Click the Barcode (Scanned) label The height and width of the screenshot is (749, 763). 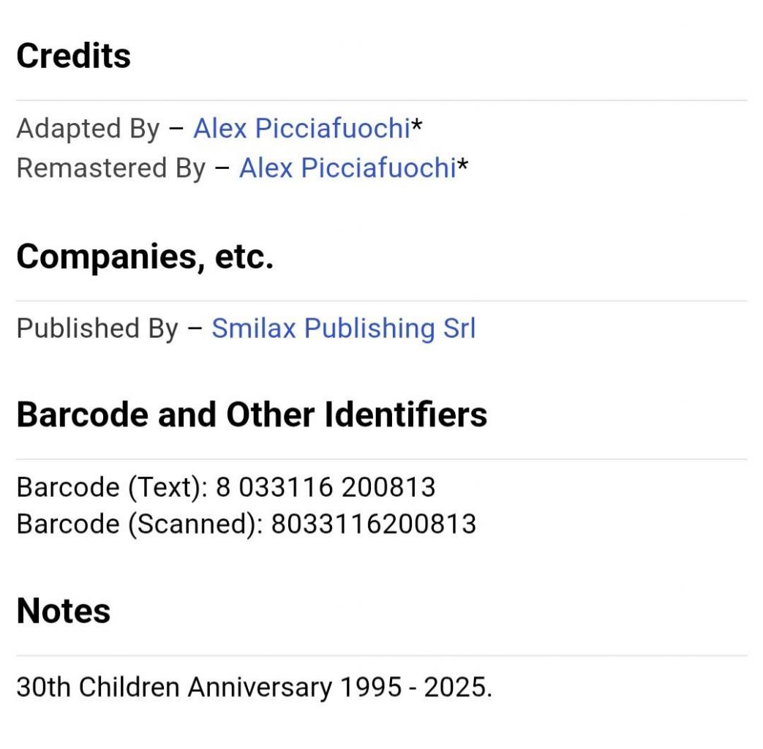[140, 524]
